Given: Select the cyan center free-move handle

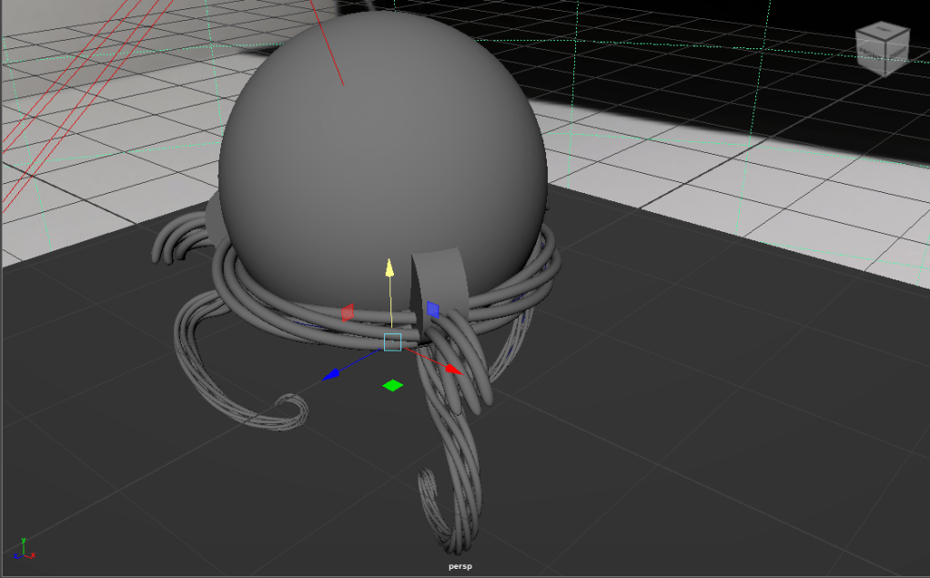Looking at the screenshot, I should pos(392,342).
